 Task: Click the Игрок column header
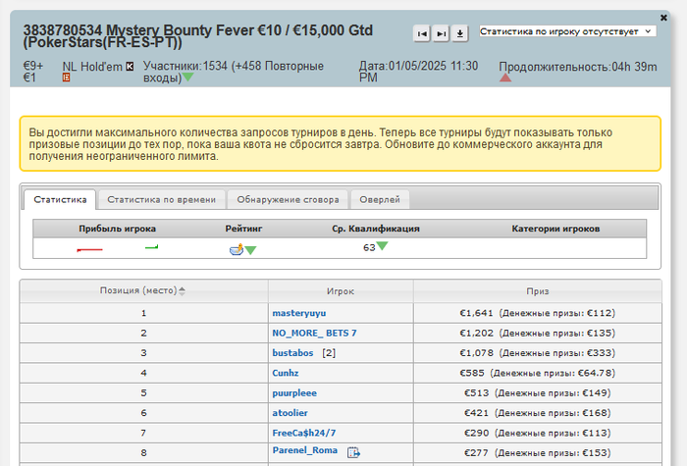tap(341, 291)
